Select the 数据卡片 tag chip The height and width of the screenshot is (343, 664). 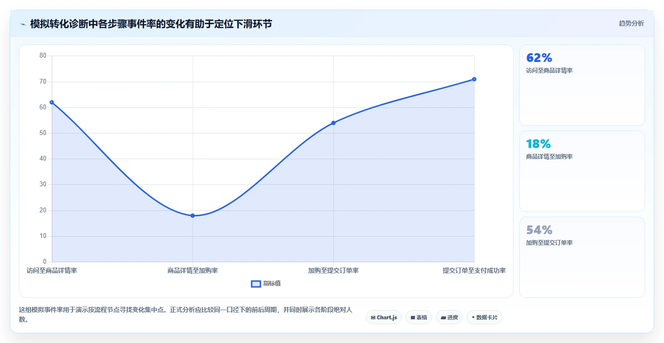(x=484, y=317)
